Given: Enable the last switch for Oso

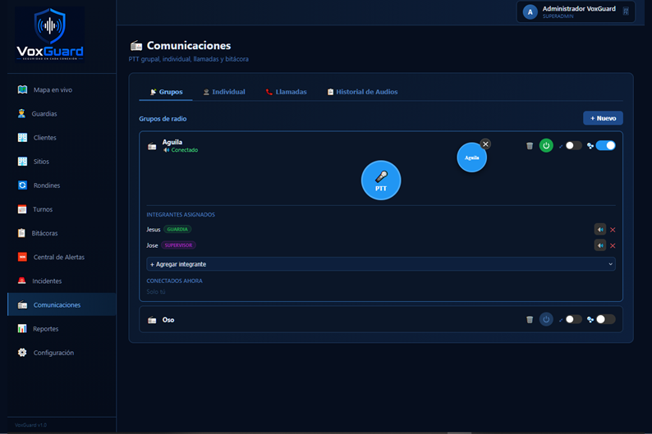Looking at the screenshot, I should [605, 319].
